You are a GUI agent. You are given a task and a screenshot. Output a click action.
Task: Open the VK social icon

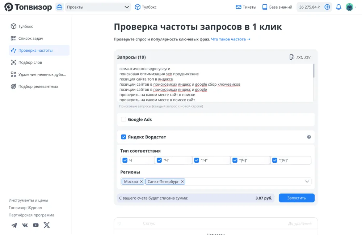pos(25,225)
